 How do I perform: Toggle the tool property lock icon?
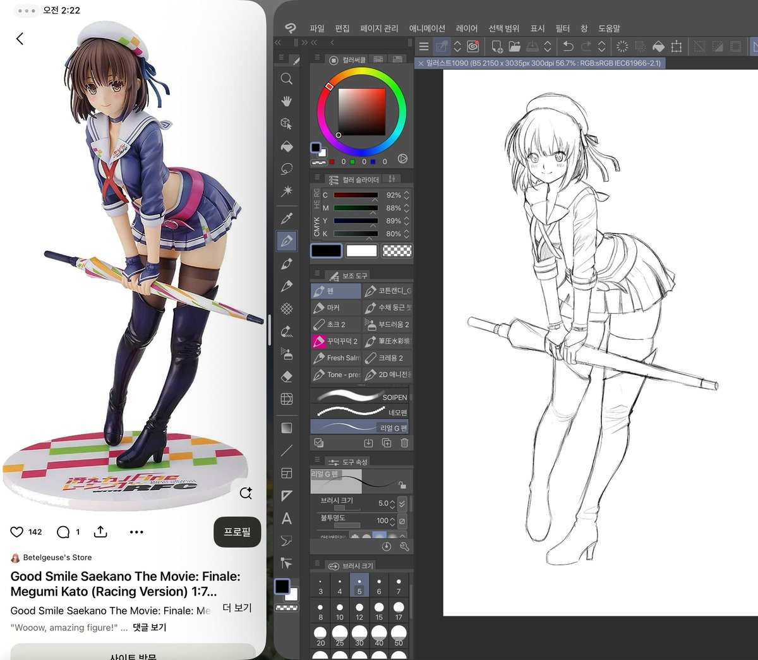[x=402, y=485]
